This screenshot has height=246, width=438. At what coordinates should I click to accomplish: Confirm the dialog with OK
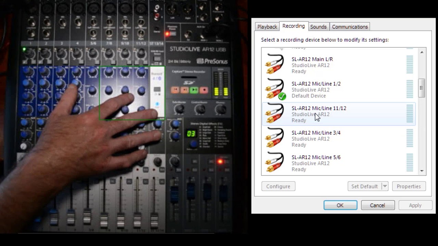click(340, 205)
